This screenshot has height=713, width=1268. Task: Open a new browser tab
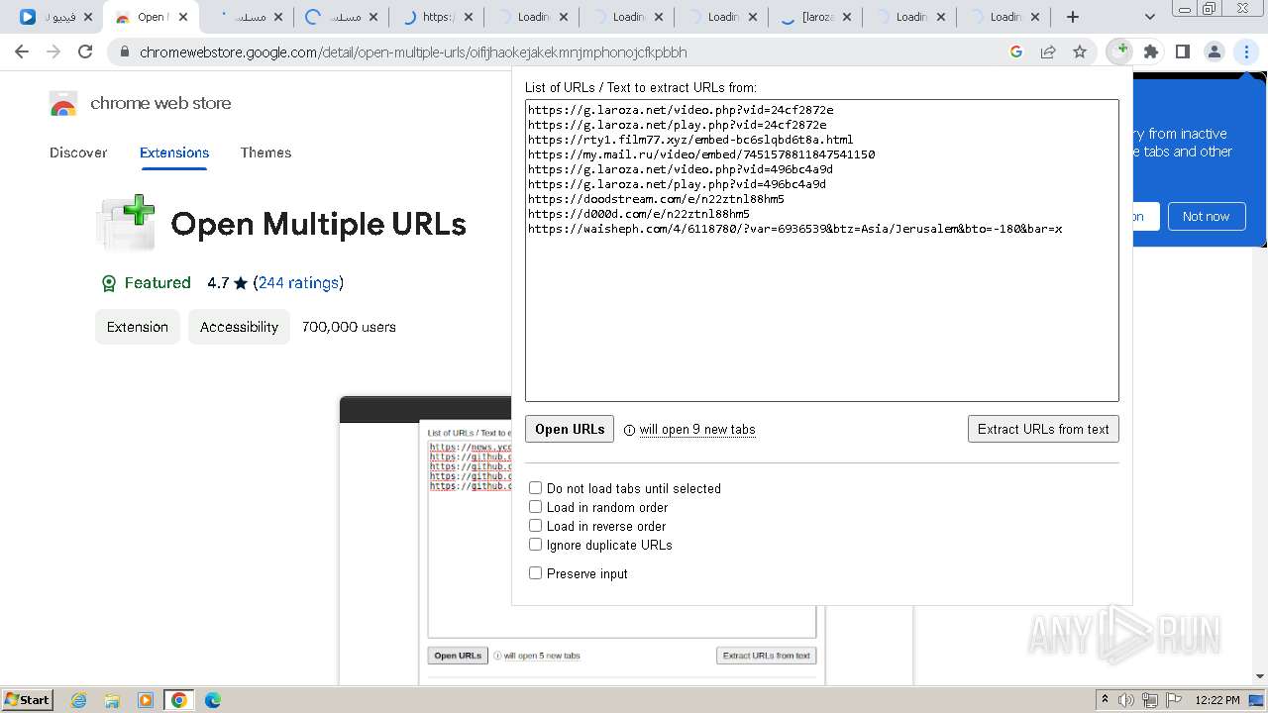point(1073,17)
